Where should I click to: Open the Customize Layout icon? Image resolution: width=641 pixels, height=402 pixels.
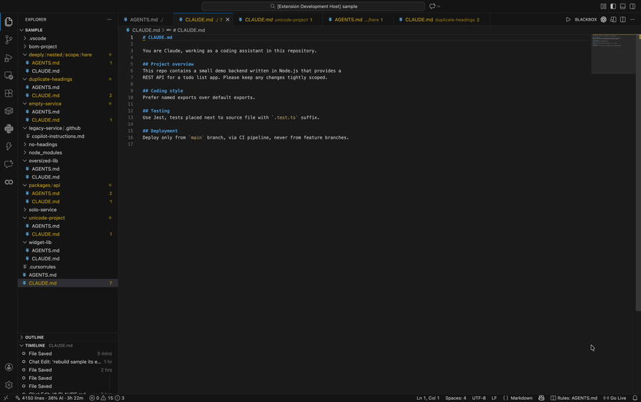[603, 6]
